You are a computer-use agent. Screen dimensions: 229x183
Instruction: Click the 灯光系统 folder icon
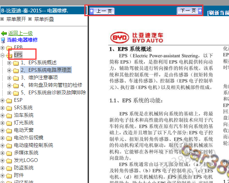(9, 123)
